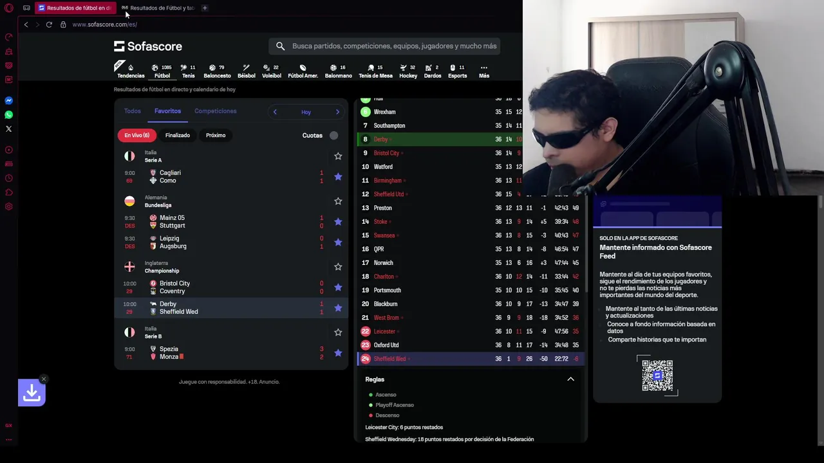The width and height of the screenshot is (824, 463).
Task: Filter by Próximo matches
Action: pyautogui.click(x=216, y=135)
